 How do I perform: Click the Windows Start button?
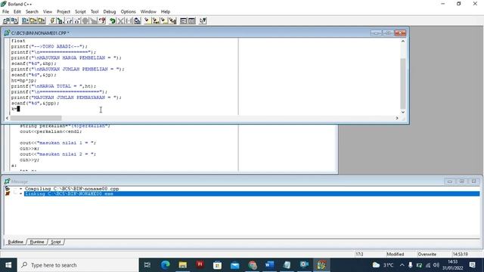tap(8, 265)
